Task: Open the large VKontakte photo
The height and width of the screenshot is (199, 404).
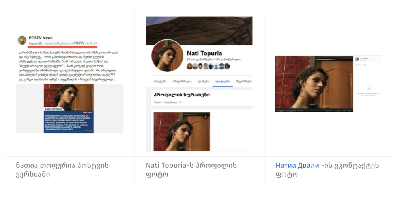Action: click(314, 83)
